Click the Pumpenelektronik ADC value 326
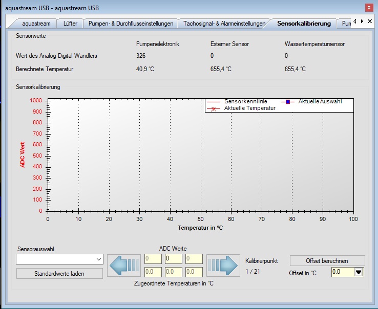The height and width of the screenshot is (309, 378). [x=141, y=56]
